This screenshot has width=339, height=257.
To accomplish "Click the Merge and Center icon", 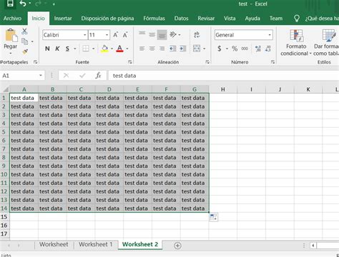I will [x=197, y=49].
